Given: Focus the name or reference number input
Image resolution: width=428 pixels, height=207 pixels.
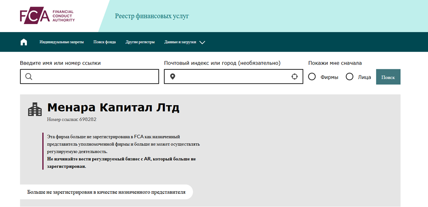Looking at the screenshot, I should (x=90, y=77).
